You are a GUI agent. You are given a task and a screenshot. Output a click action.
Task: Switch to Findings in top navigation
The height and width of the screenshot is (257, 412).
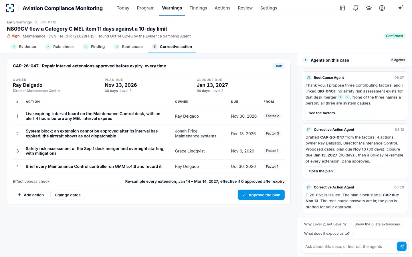click(198, 8)
